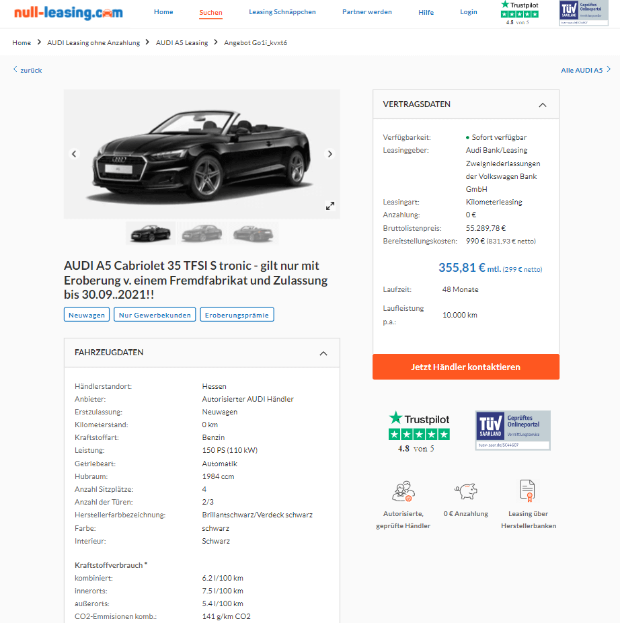Show previous car image arrow
Screen dimensions: 620x623
click(x=74, y=154)
